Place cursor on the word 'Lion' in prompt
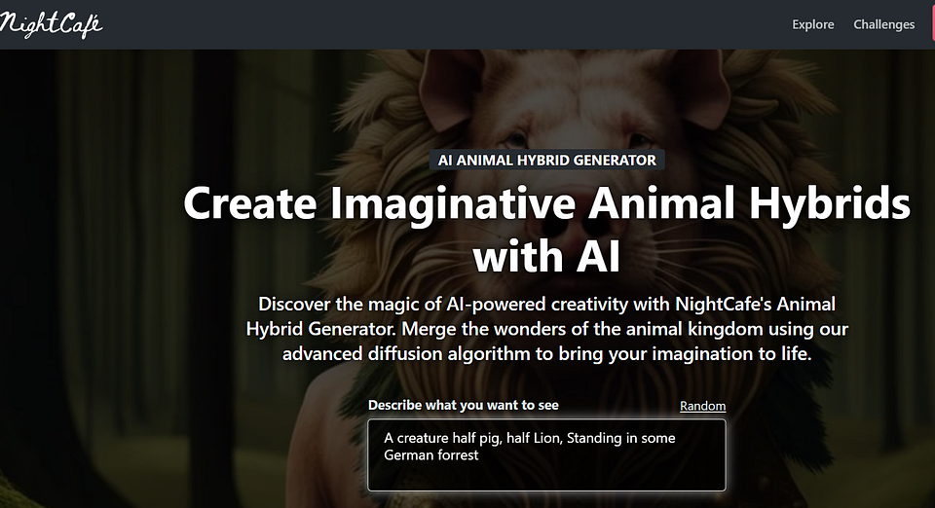 546,438
